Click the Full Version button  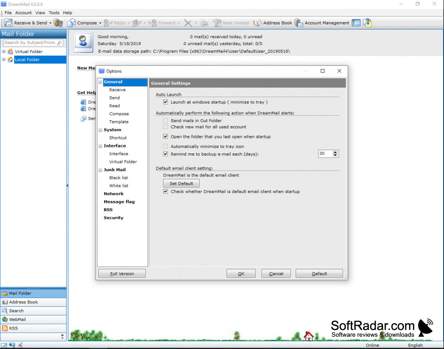[122, 274]
